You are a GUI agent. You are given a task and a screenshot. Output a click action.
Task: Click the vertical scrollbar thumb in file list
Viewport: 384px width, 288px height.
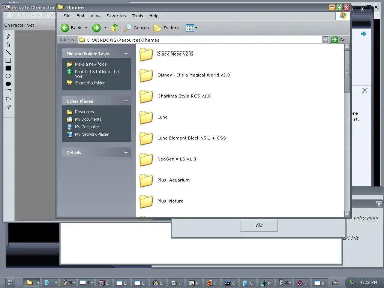[x=347, y=72]
